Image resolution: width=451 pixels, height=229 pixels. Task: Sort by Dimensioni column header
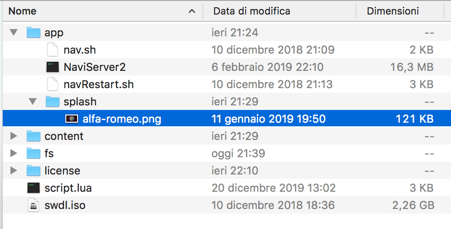click(x=392, y=11)
